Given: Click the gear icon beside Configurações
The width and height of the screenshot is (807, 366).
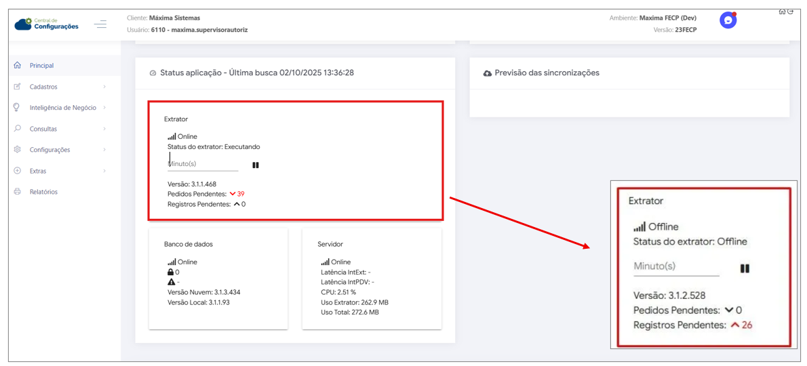Looking at the screenshot, I should click(x=17, y=150).
